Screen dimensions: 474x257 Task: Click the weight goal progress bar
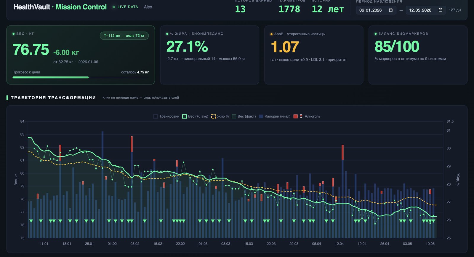point(81,77)
